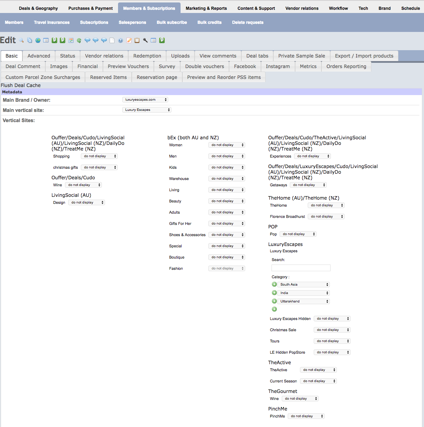
Task: Click the green refresh arrow icon
Action: 79,40
